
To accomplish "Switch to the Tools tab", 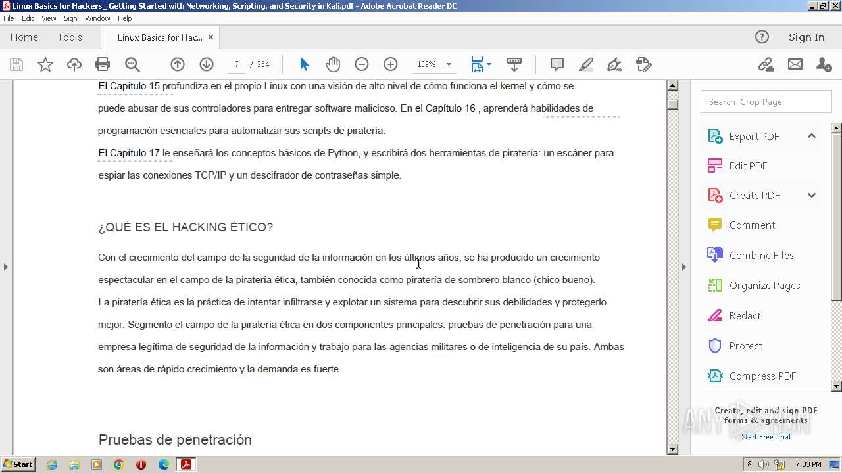I will (x=70, y=37).
